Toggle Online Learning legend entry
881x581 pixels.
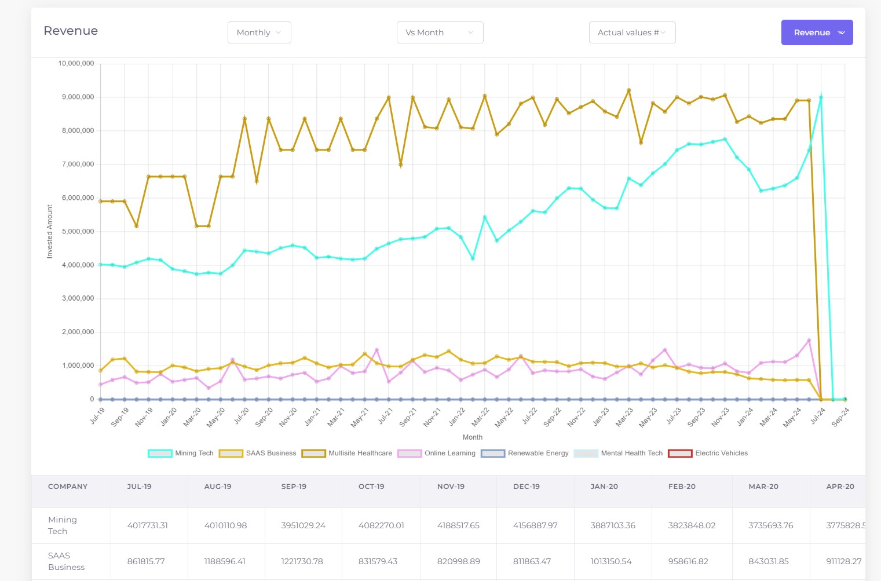(437, 454)
